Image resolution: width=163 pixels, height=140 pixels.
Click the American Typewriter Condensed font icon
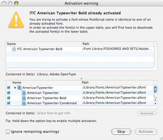(x=24, y=103)
